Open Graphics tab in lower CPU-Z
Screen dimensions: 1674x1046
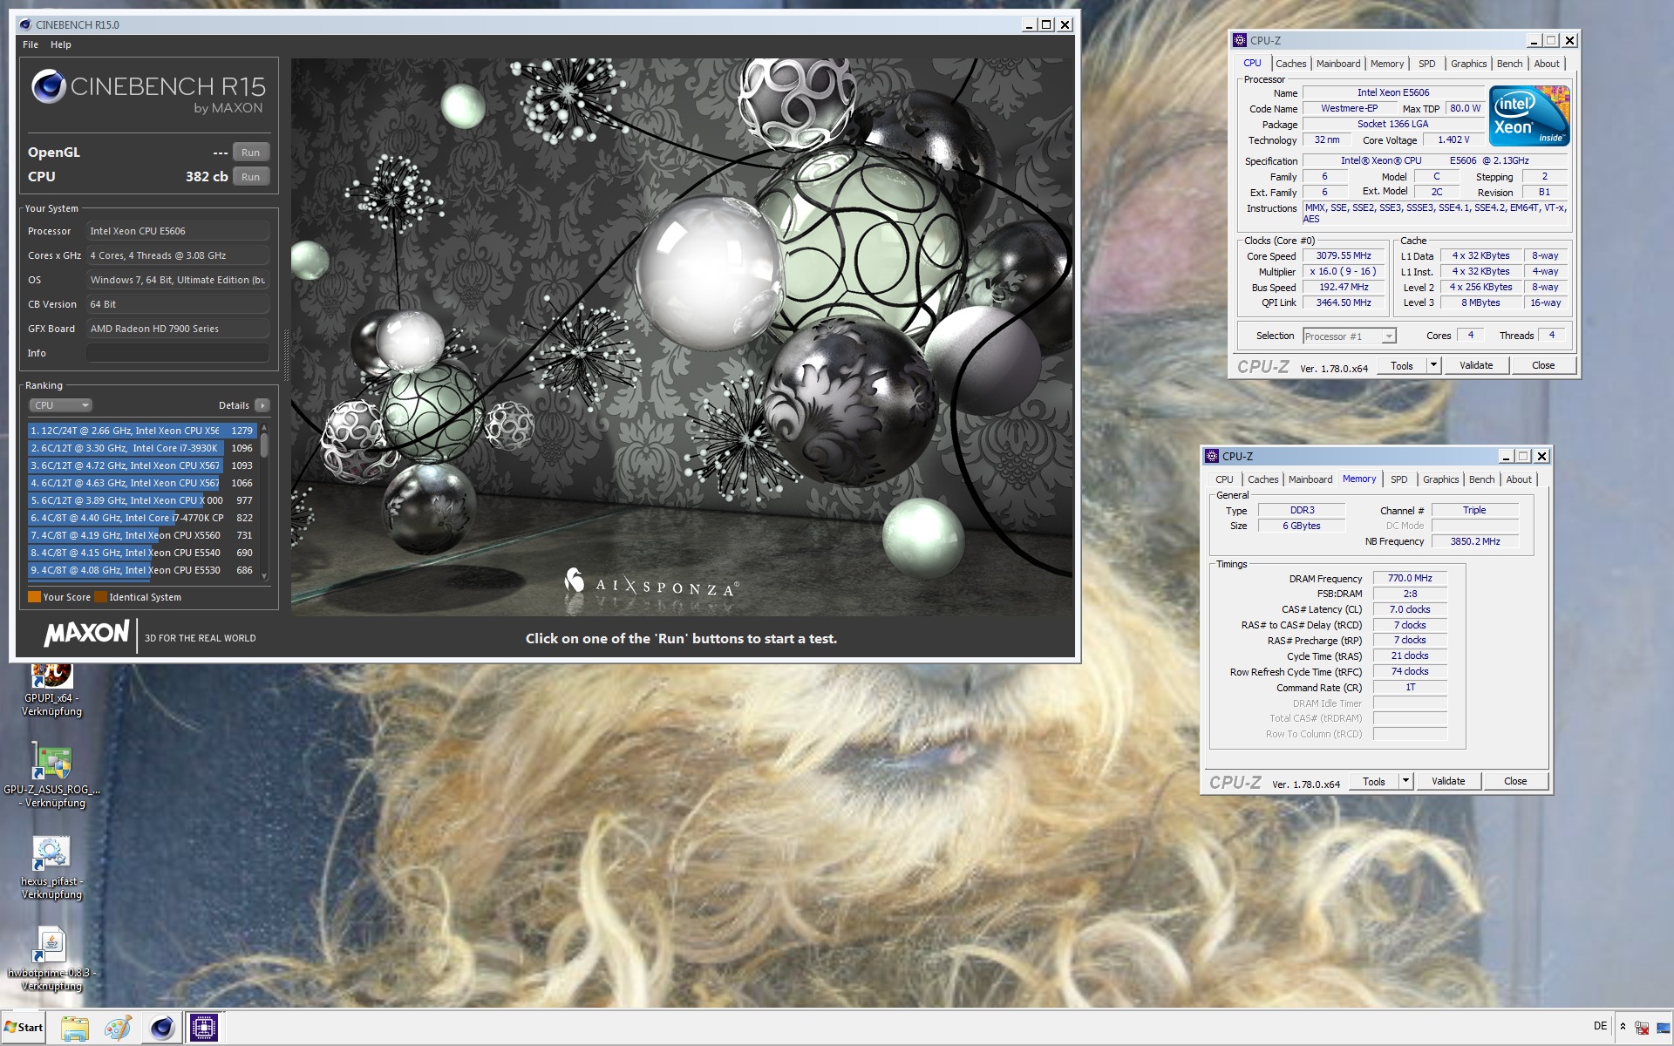pyautogui.click(x=1440, y=479)
